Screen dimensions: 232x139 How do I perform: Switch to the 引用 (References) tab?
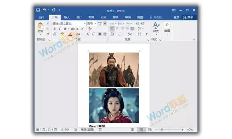click(x=103, y=17)
